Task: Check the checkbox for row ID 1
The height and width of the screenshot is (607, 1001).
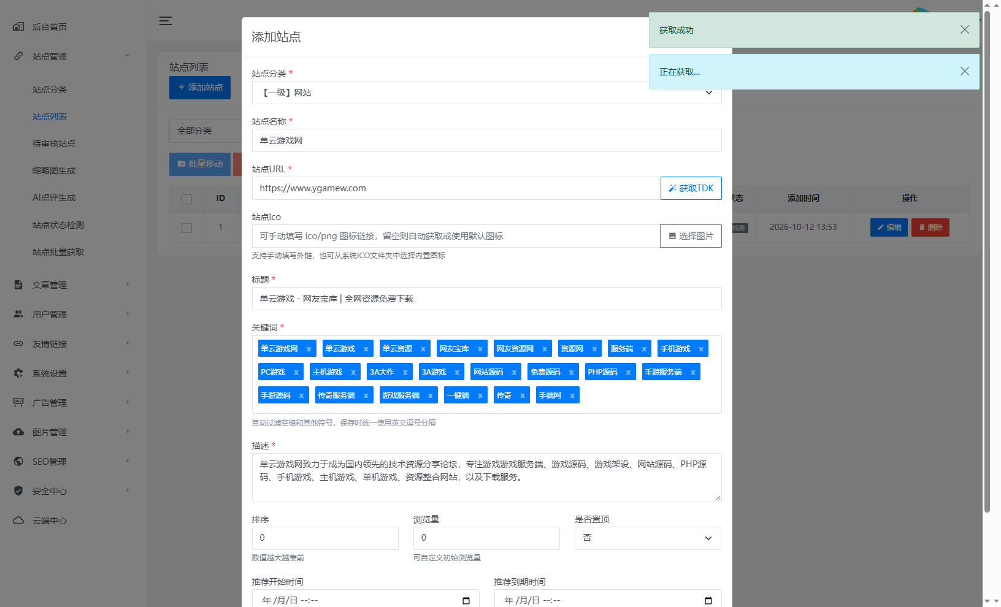Action: pyautogui.click(x=187, y=227)
